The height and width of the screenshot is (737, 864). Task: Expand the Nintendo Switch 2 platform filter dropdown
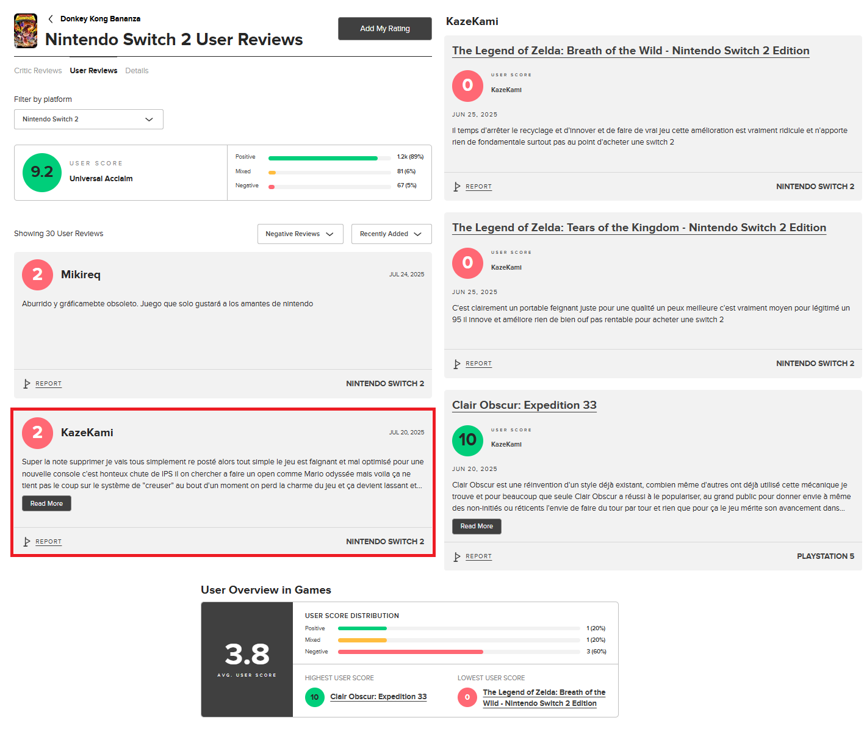pos(88,119)
